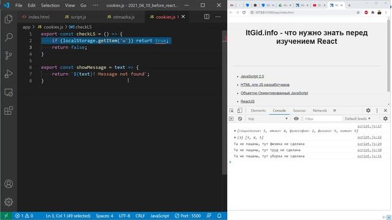Open the Go menu

tap(83, 5)
